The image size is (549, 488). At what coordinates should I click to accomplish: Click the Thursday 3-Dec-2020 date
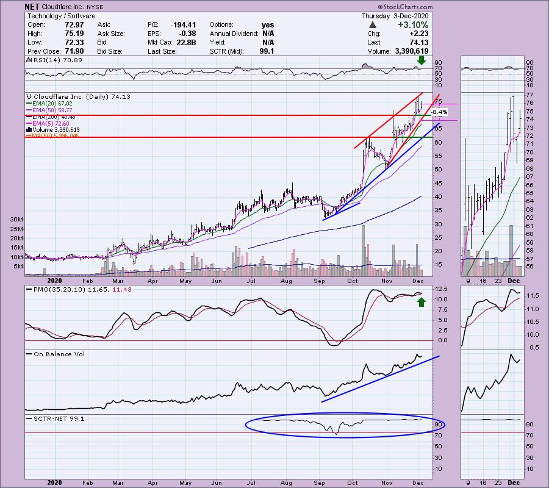click(395, 16)
